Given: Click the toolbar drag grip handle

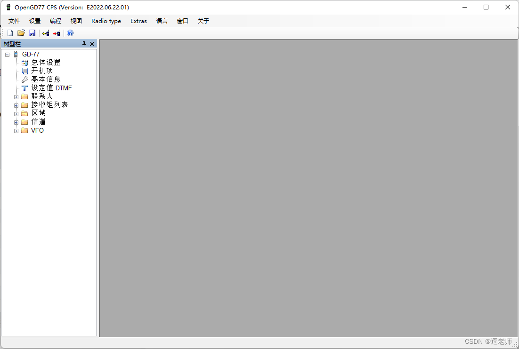Looking at the screenshot, I should tap(3, 33).
